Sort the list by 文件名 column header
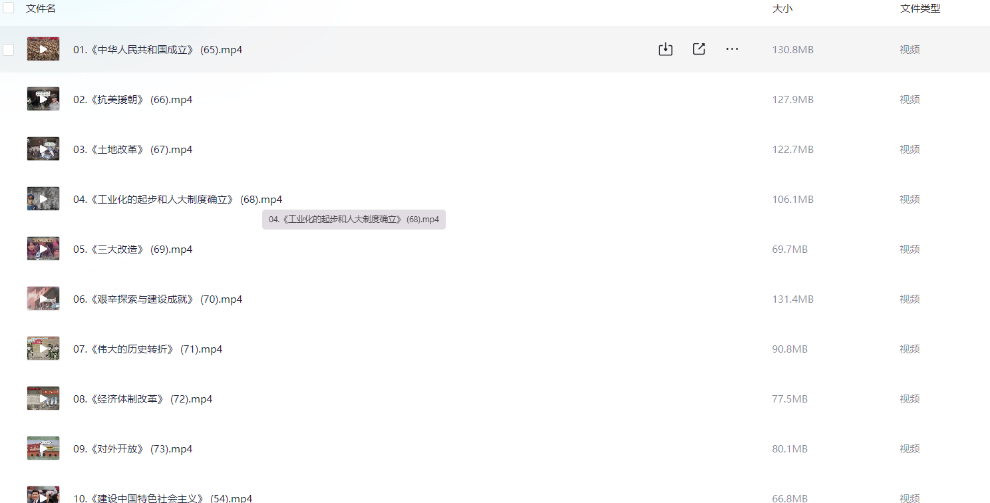The image size is (990, 503). 41,9
